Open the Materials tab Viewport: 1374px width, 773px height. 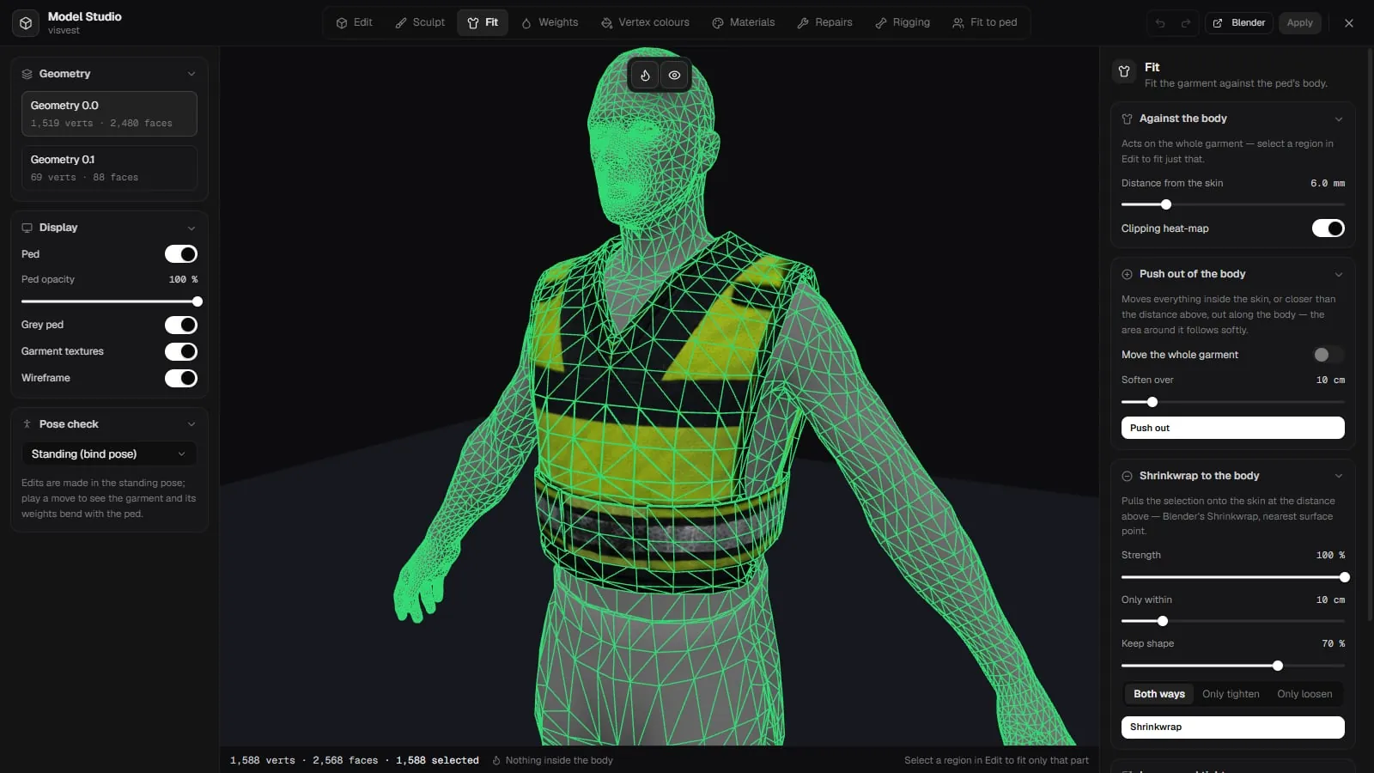[744, 22]
